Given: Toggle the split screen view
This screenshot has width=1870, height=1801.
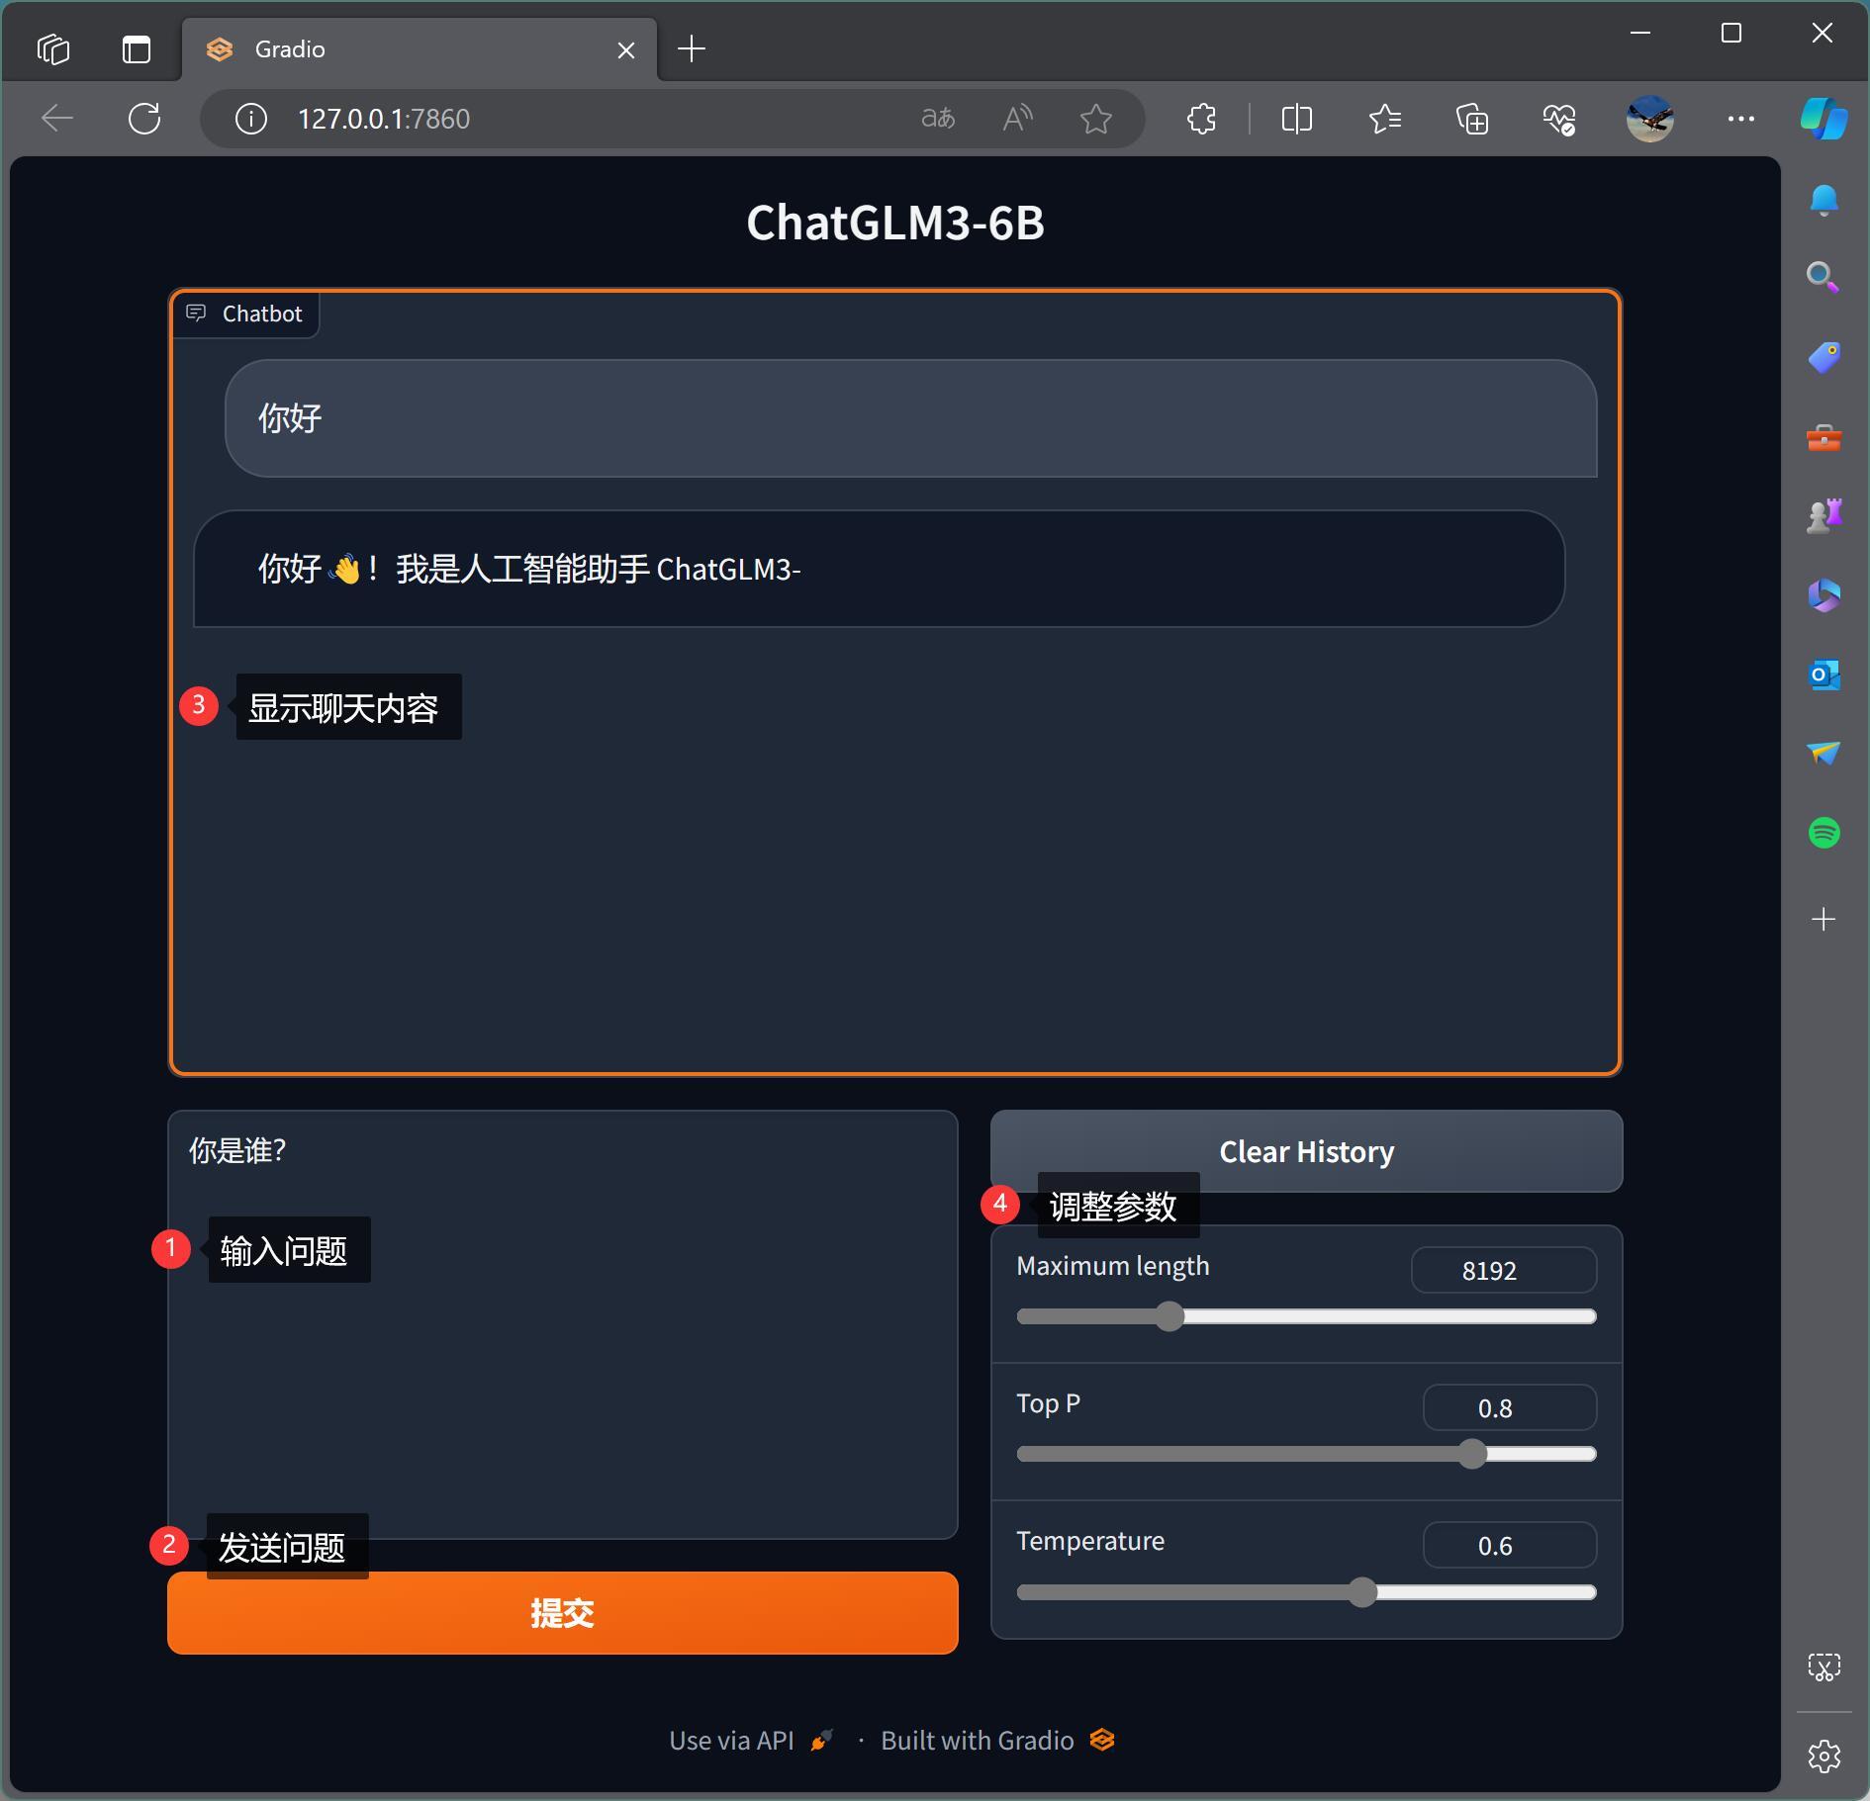Looking at the screenshot, I should (1296, 119).
